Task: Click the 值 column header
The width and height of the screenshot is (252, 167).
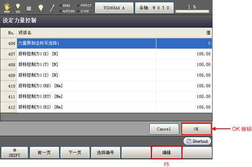Action: (x=184, y=33)
